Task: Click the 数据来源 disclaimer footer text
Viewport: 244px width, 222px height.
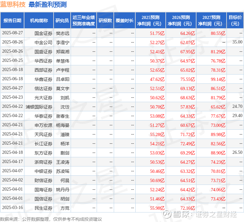Action: pos(51,219)
